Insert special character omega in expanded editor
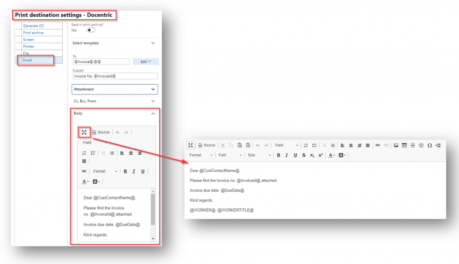Viewport: 459px width, 264px height. coord(430,145)
